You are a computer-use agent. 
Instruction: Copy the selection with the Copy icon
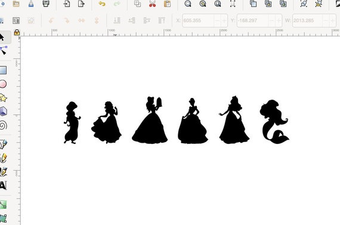tap(137, 4)
